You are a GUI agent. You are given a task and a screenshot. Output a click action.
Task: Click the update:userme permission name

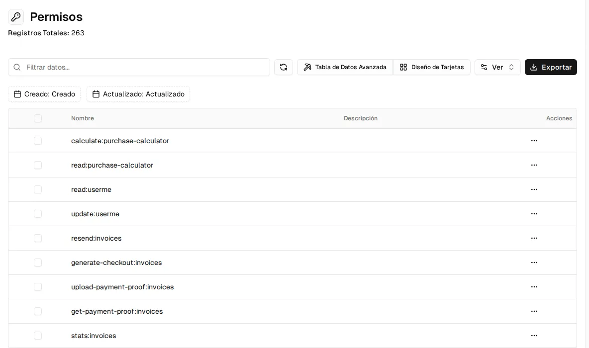95,214
